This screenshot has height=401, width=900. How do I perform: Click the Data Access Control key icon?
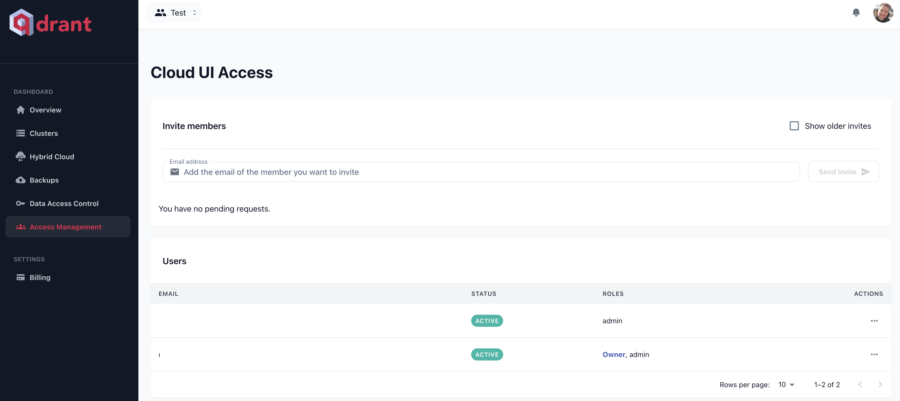(x=21, y=204)
